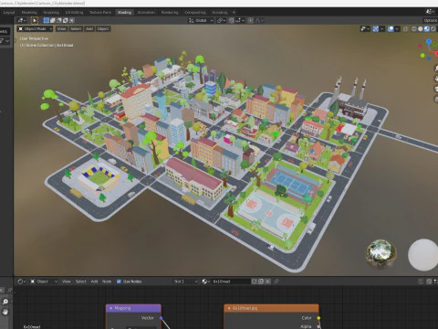Click the pan hand icon in viewport
The height and width of the screenshot is (329, 438).
435,79
